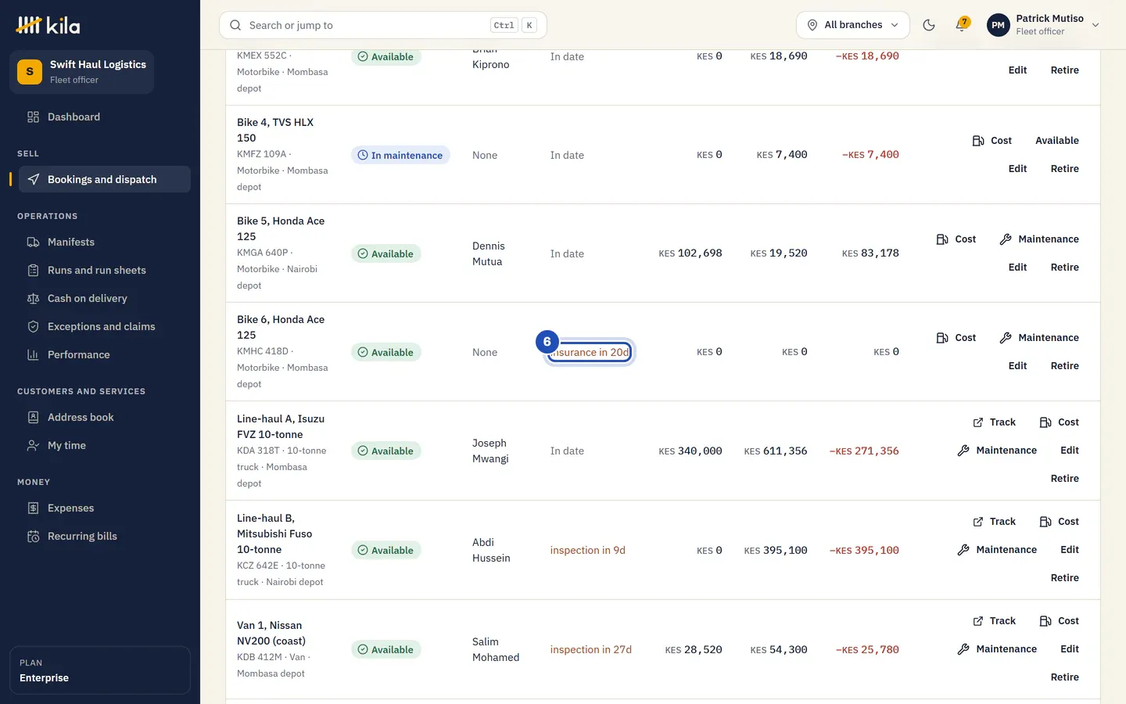Open notifications bell

coord(961,25)
